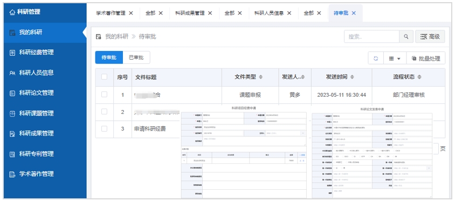455x201 pixels.
Task: Open 学术著作管理 in the sidebar
Action: click(x=45, y=174)
